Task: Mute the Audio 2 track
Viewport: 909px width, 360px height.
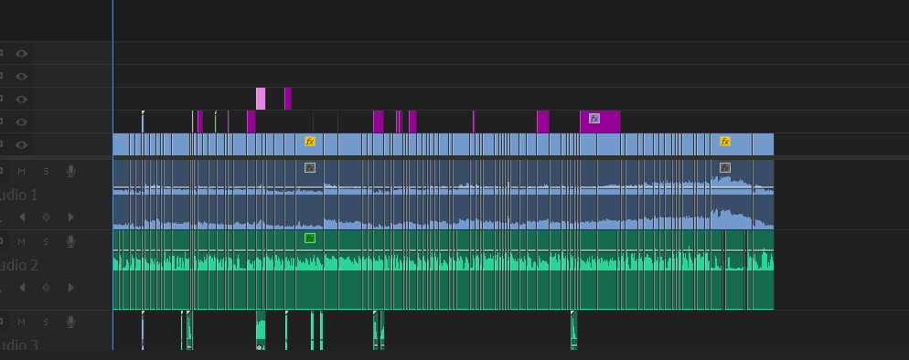Action: pos(21,241)
